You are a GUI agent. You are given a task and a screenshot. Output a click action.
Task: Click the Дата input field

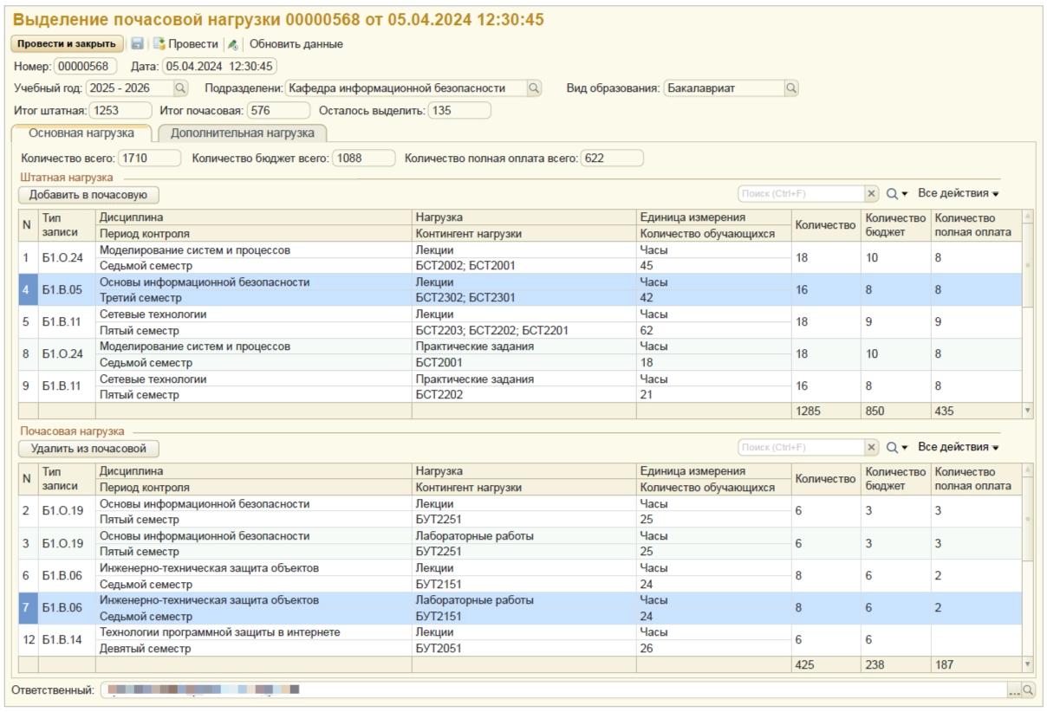(219, 66)
